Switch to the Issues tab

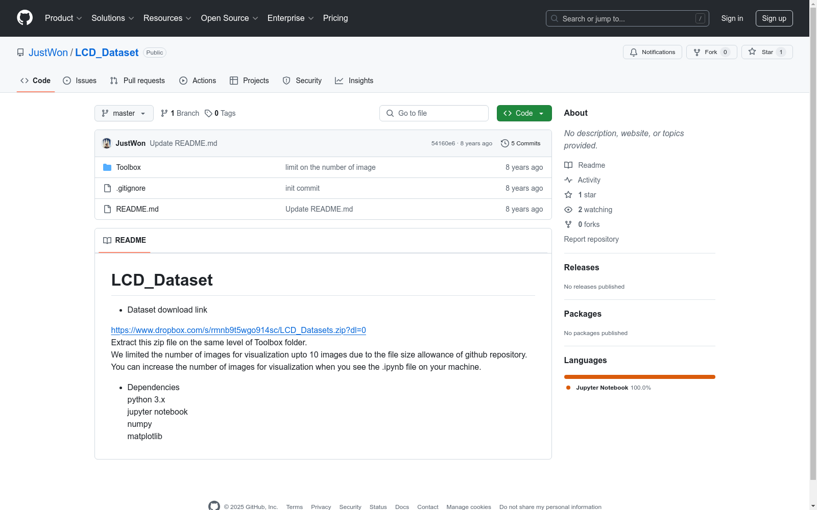tap(80, 81)
